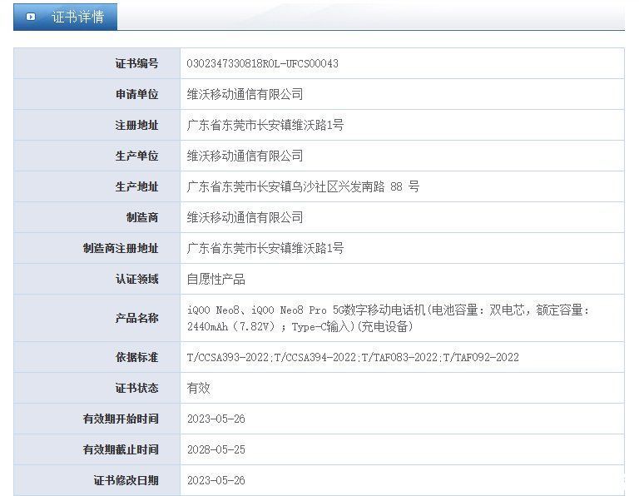Click the 依据标准 label

136,357
